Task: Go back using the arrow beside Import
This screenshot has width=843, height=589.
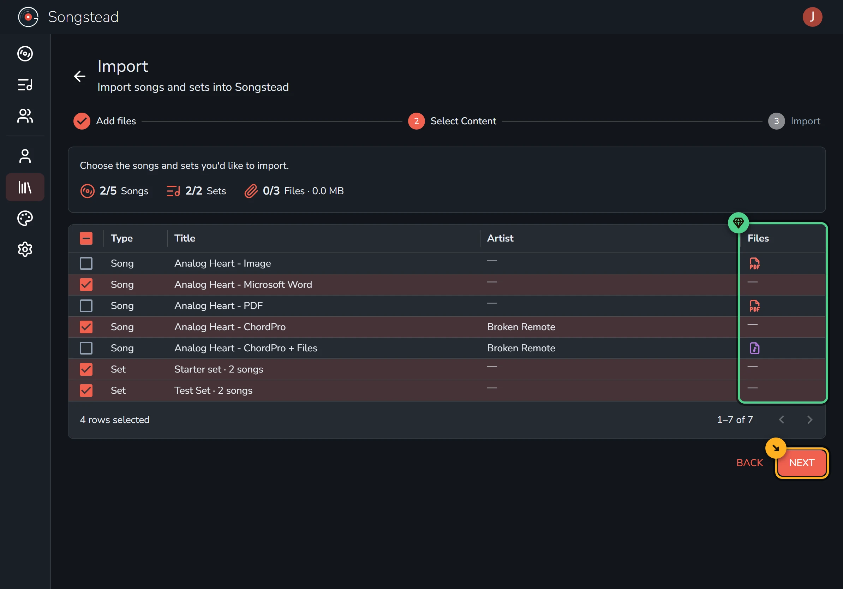Action: point(80,76)
